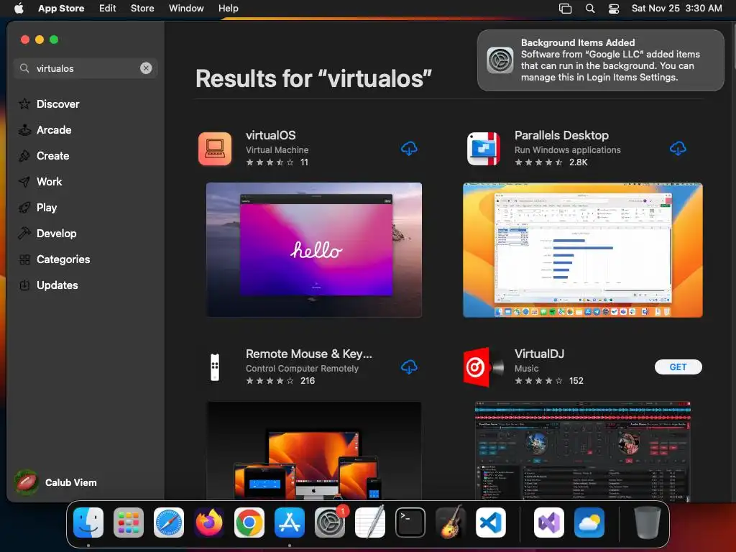Screen dimensions: 736x552
Task: Open the Parallels Desktop title link
Action: 561,135
